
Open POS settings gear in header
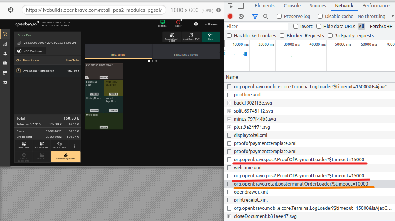196,24
